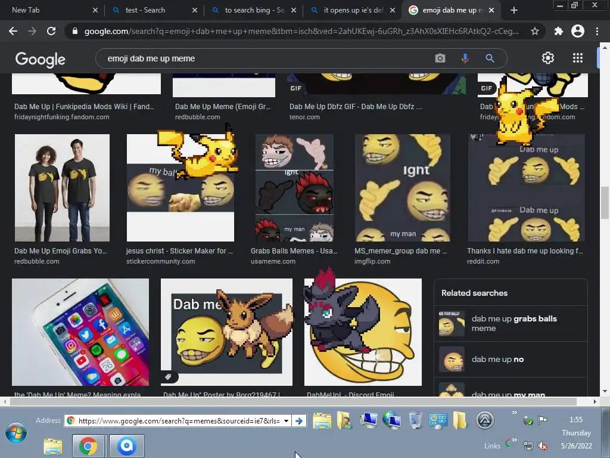Open the yellow folder toolbar icon next to Control Panel
The image size is (610, 458).
pos(460,420)
